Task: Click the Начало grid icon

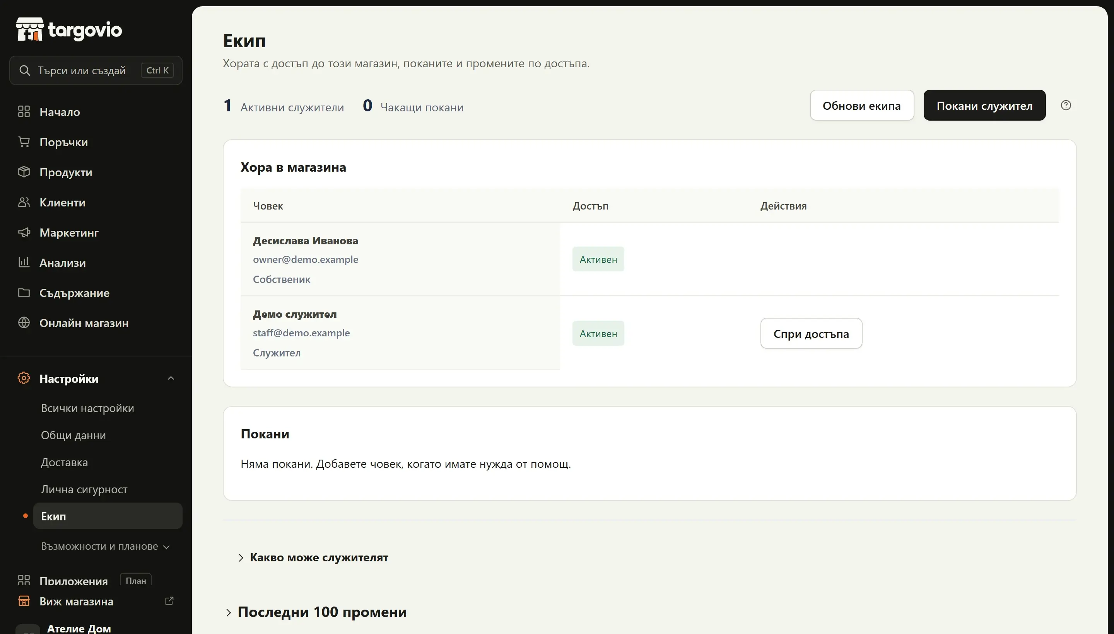Action: [x=24, y=111]
